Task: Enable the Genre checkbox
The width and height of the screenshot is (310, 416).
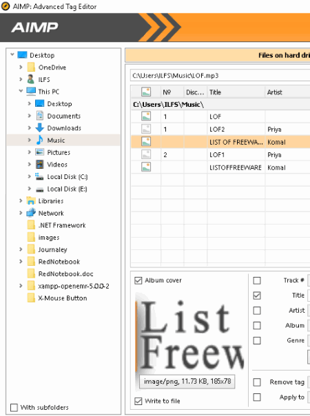Action: click(257, 340)
